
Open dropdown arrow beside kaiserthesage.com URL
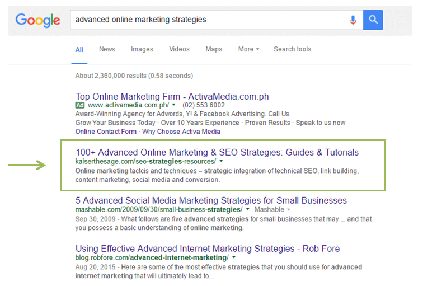coord(221,161)
